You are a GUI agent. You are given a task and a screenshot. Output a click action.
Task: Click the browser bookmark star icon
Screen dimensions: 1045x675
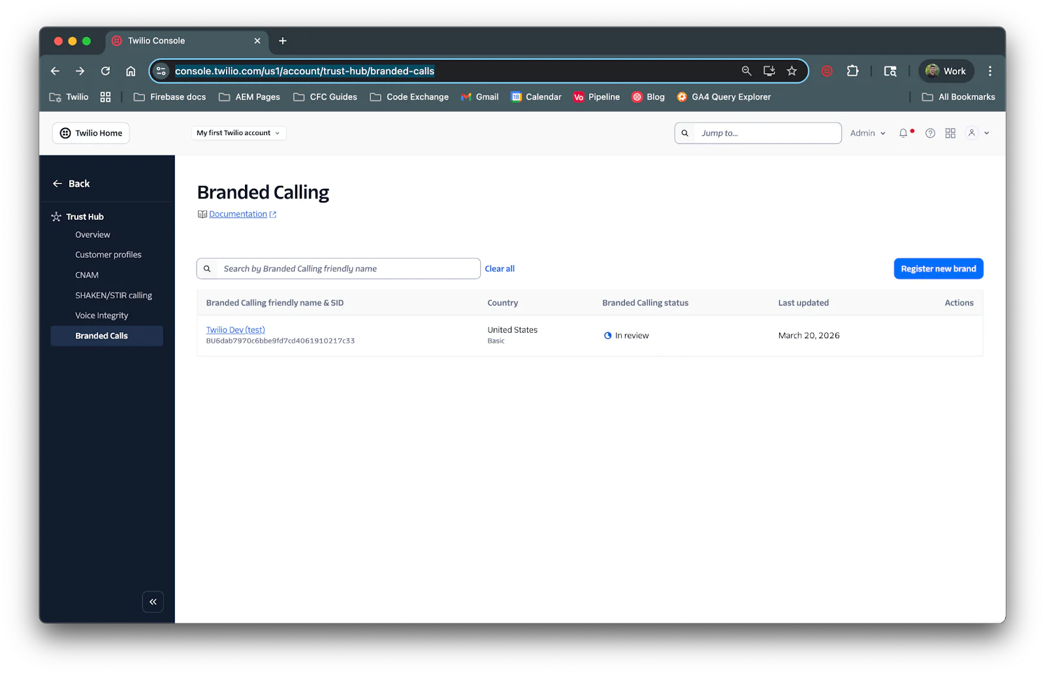(x=792, y=71)
